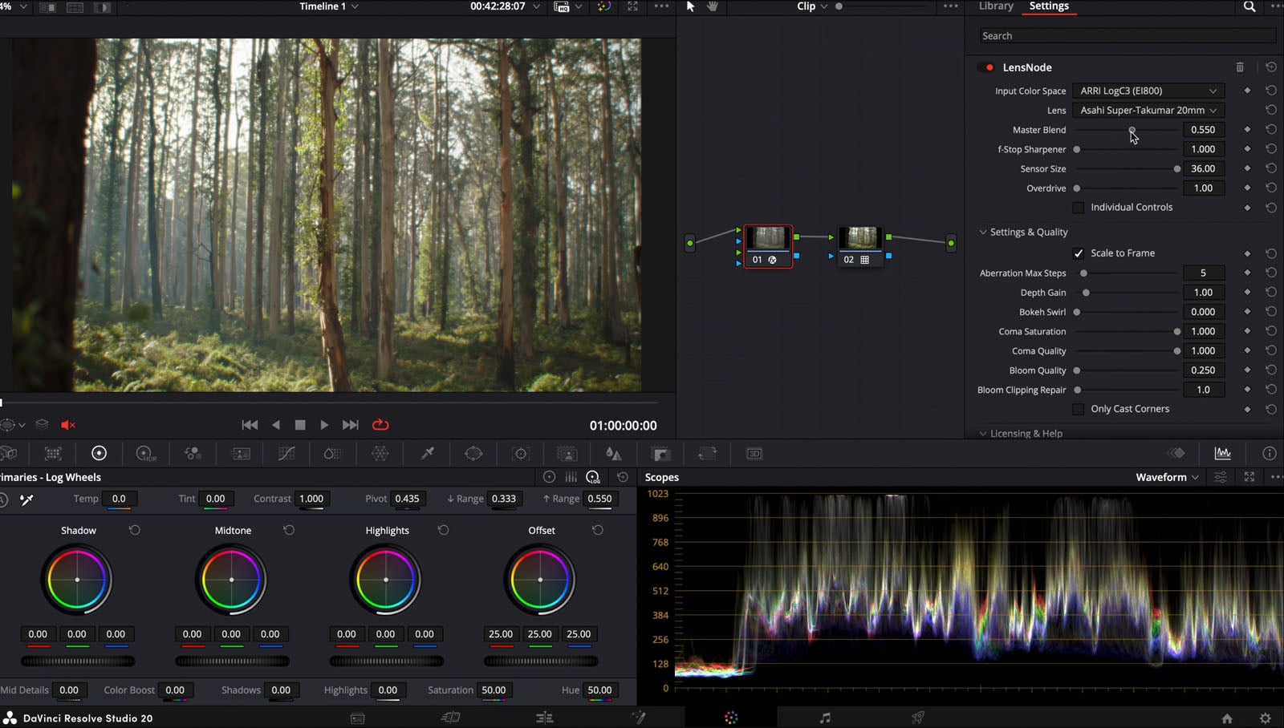Select the Qualifier eyedropper tool

[428, 454]
